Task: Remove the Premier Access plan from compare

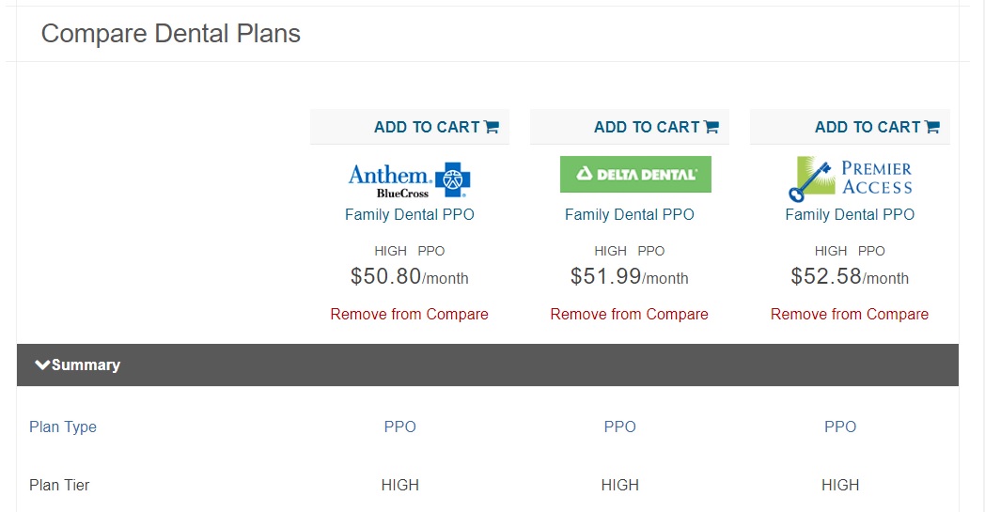Action: click(850, 314)
